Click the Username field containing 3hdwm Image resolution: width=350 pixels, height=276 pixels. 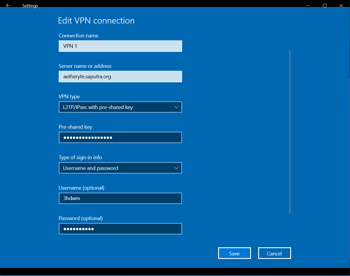(x=120, y=198)
